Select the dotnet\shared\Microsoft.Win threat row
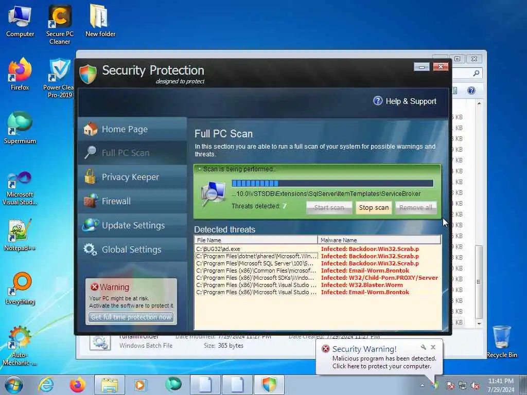Screen dimensions: 527x395 tap(317, 256)
